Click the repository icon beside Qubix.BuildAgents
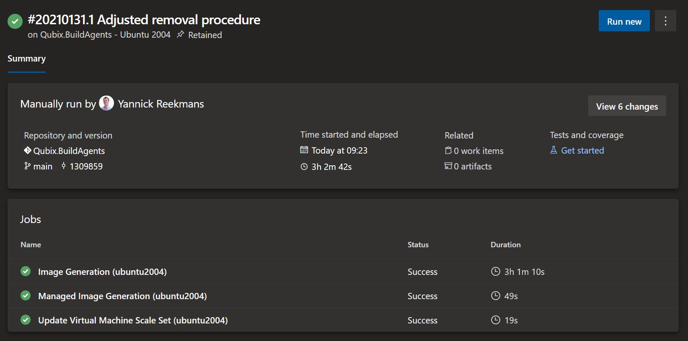 point(28,150)
